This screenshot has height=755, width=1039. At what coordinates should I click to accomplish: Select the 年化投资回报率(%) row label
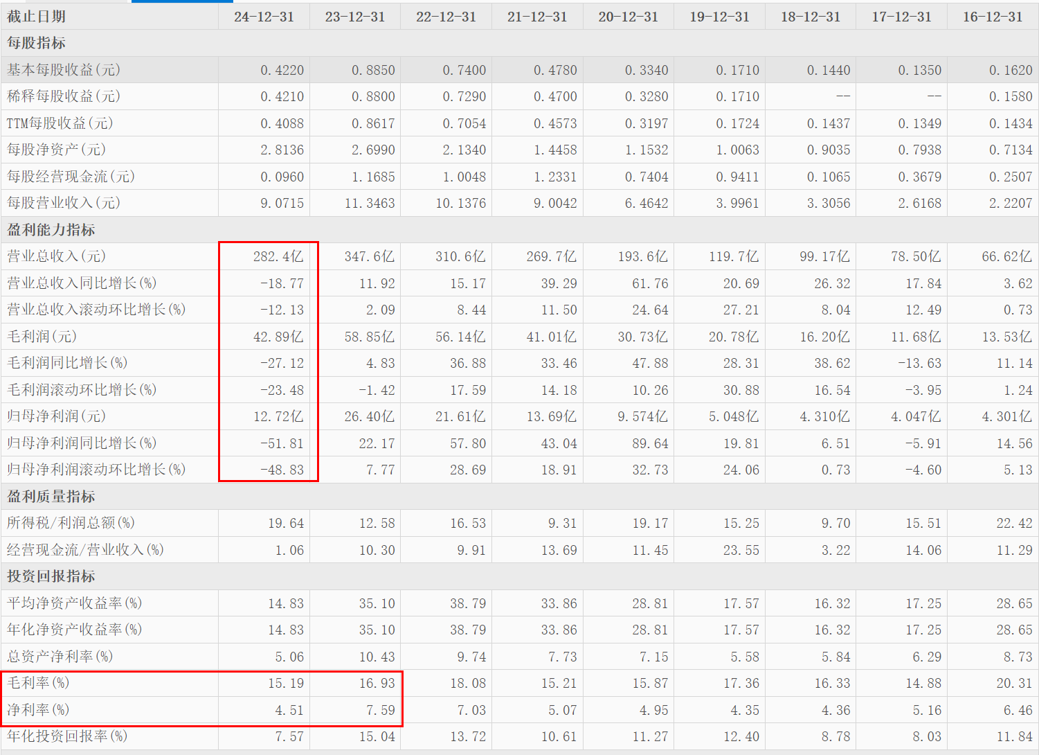click(67, 736)
